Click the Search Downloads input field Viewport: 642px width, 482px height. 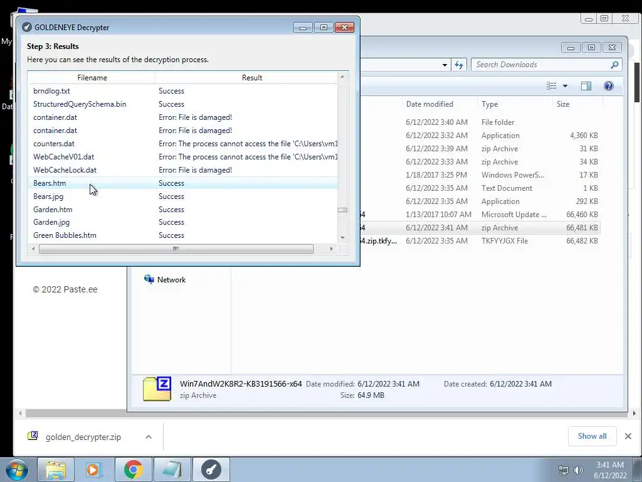[540, 65]
